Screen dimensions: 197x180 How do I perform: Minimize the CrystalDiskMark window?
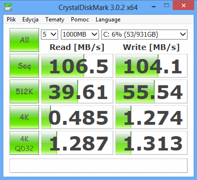click(x=154, y=7)
